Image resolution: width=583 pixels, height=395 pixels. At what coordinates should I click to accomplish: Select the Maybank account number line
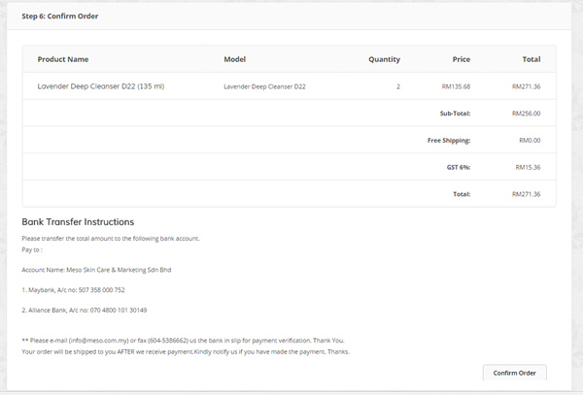point(73,290)
